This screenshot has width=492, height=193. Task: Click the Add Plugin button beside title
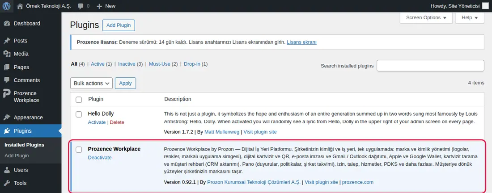119,25
